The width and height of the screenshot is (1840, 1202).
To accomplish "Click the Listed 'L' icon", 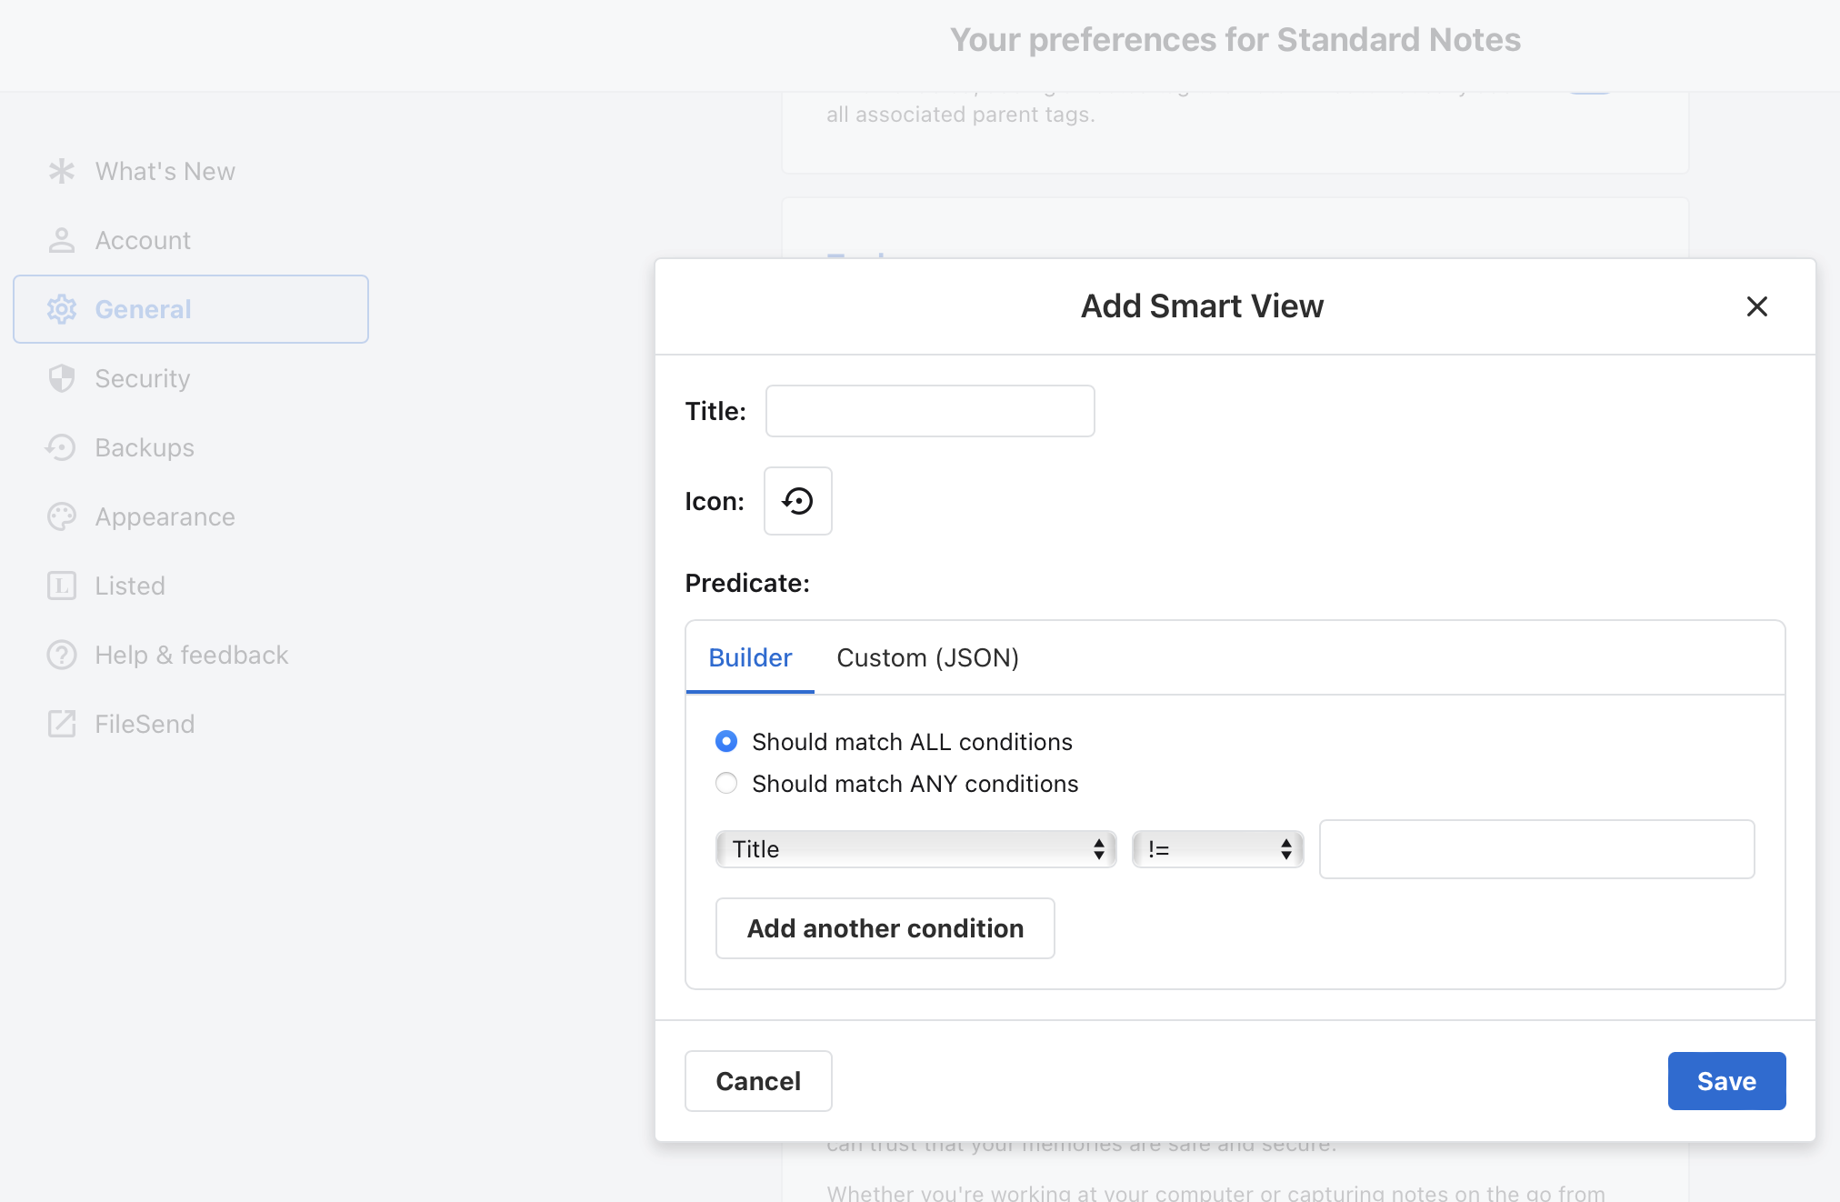I will 61,586.
